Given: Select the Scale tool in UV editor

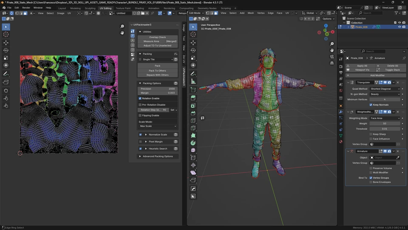Looking at the screenshot, I should (x=6, y=58).
